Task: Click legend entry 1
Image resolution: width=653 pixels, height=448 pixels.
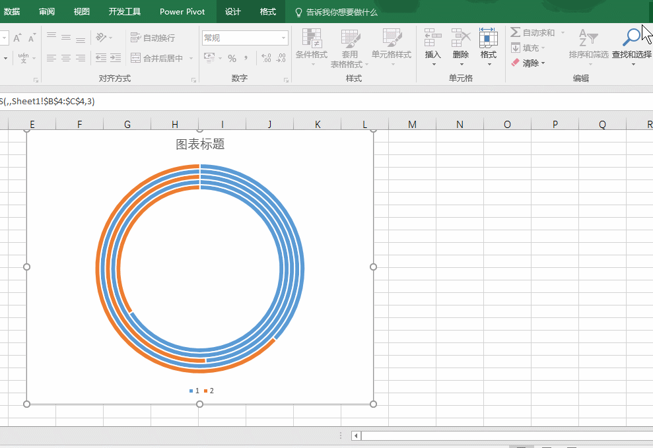Action: 195,391
